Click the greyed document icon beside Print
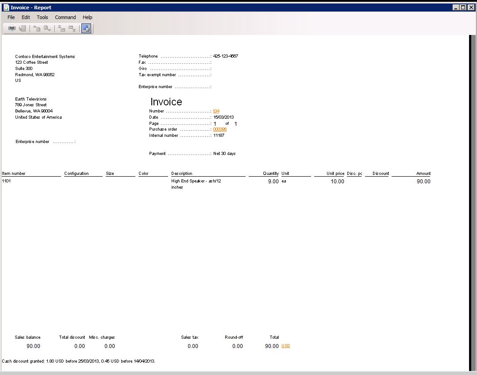 (x=22, y=29)
